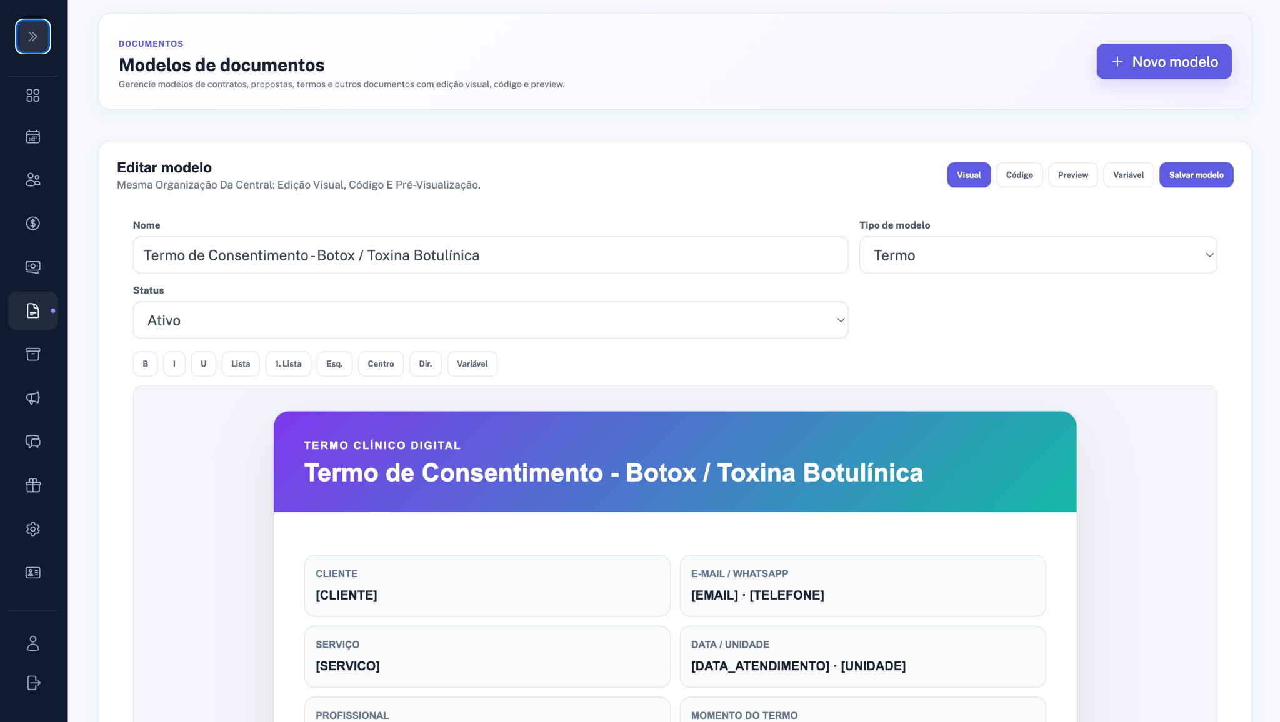Open the clients people icon in sidebar
The height and width of the screenshot is (722, 1280).
33,180
